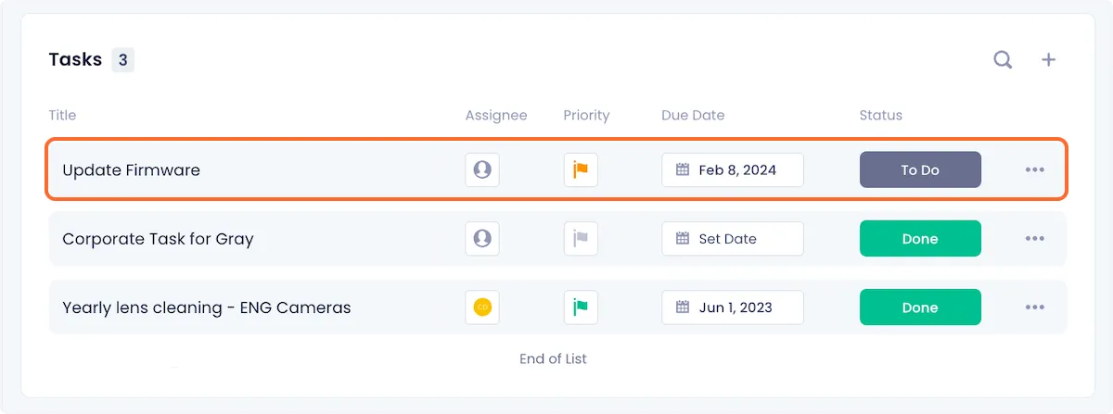
Task: Click assignee avatar for Update Firmware
Action: click(x=482, y=169)
